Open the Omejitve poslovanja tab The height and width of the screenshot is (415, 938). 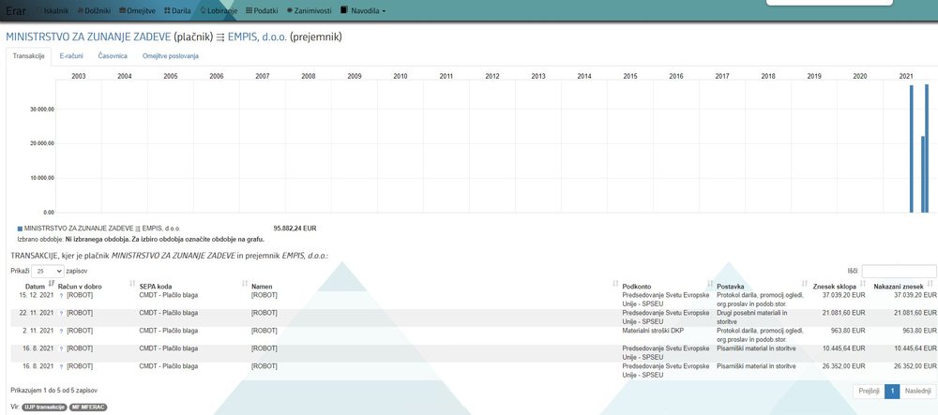[170, 56]
